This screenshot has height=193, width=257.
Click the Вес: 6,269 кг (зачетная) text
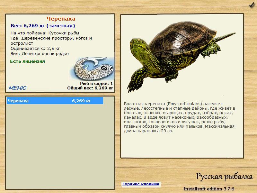(x=43, y=26)
